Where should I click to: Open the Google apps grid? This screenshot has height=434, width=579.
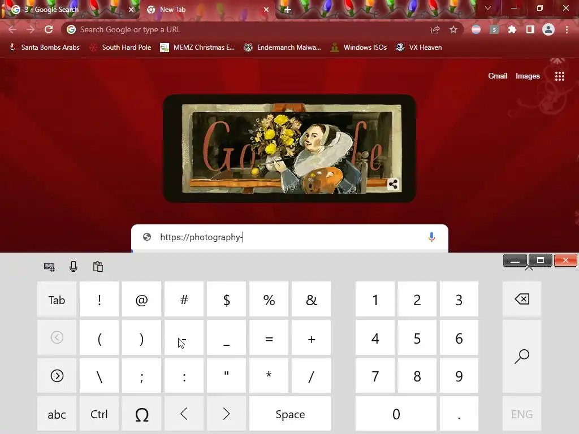coord(560,76)
